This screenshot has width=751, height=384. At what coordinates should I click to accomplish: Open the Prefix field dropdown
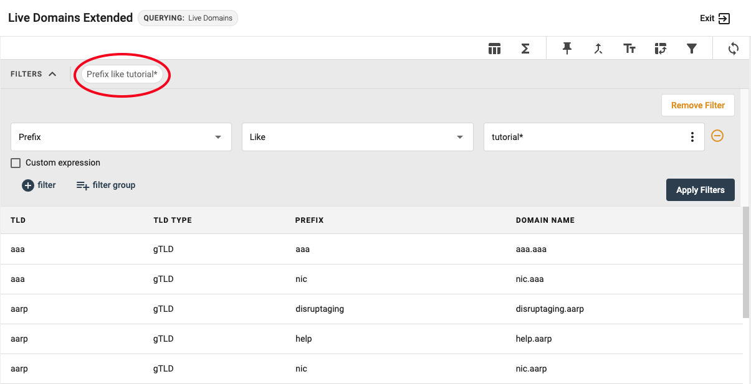click(122, 137)
